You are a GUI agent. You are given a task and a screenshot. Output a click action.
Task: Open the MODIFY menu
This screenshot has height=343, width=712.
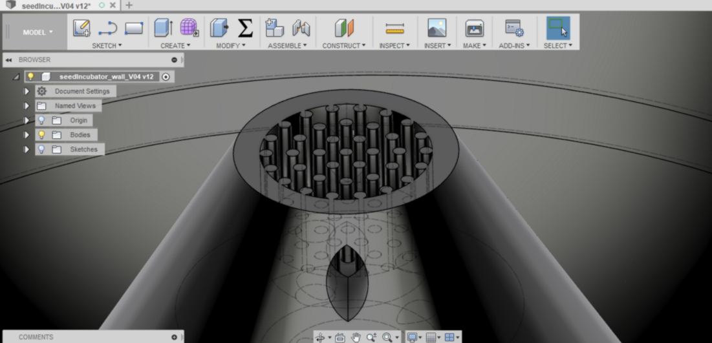[231, 45]
